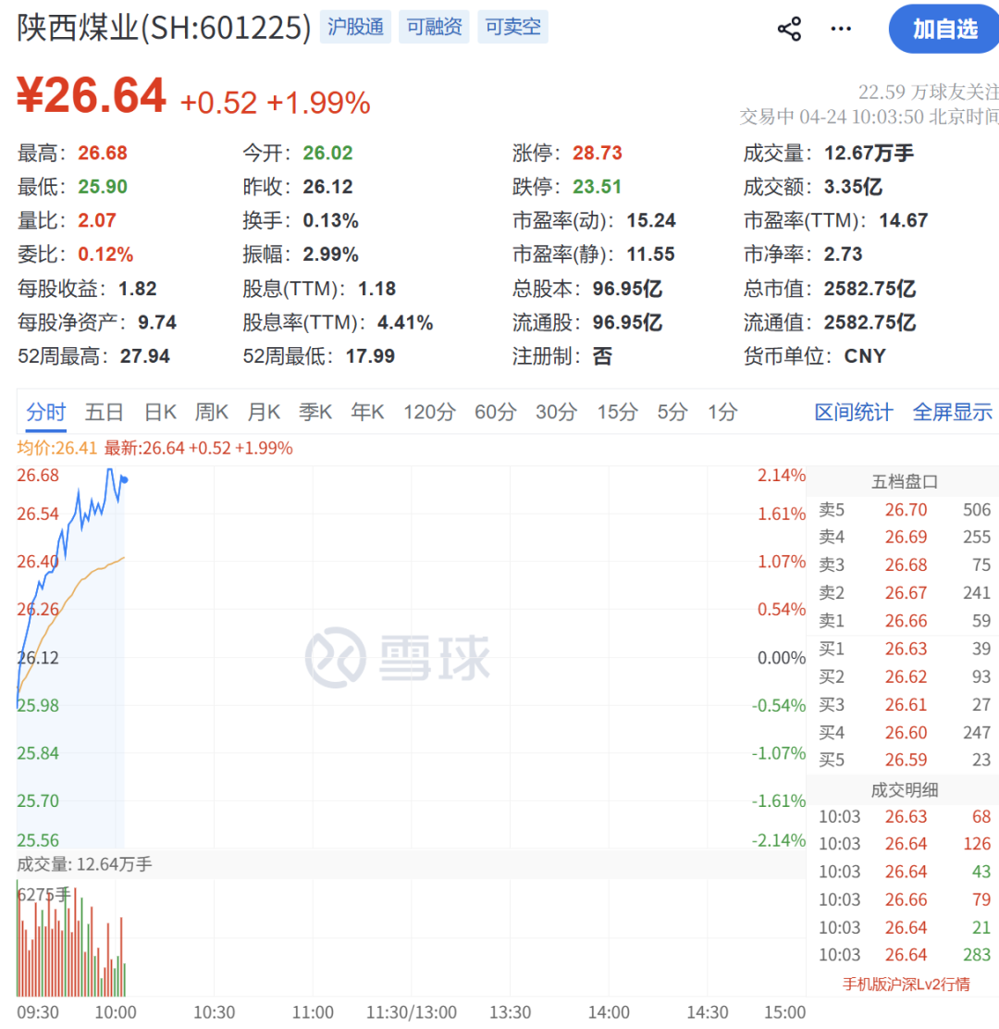Viewport: 999px width, 1029px height.
Task: Click the share icon
Action: pos(789,29)
